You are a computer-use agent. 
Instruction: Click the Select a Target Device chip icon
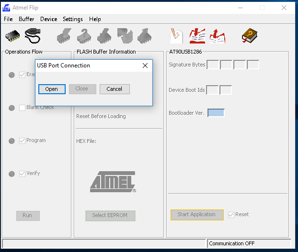coord(12,36)
